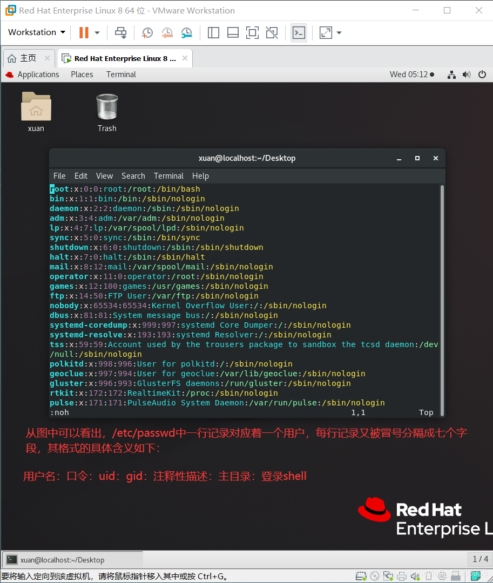Open the terminal Help menu
493x583 pixels.
(x=200, y=176)
